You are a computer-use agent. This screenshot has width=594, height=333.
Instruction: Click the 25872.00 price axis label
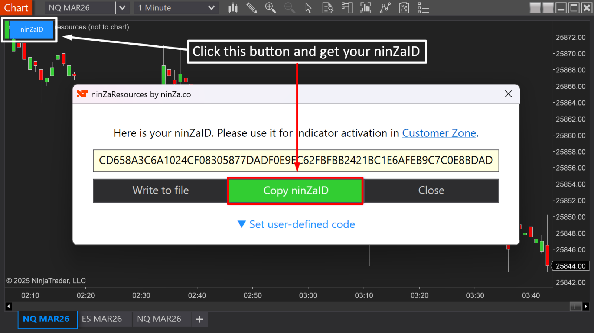point(571,38)
